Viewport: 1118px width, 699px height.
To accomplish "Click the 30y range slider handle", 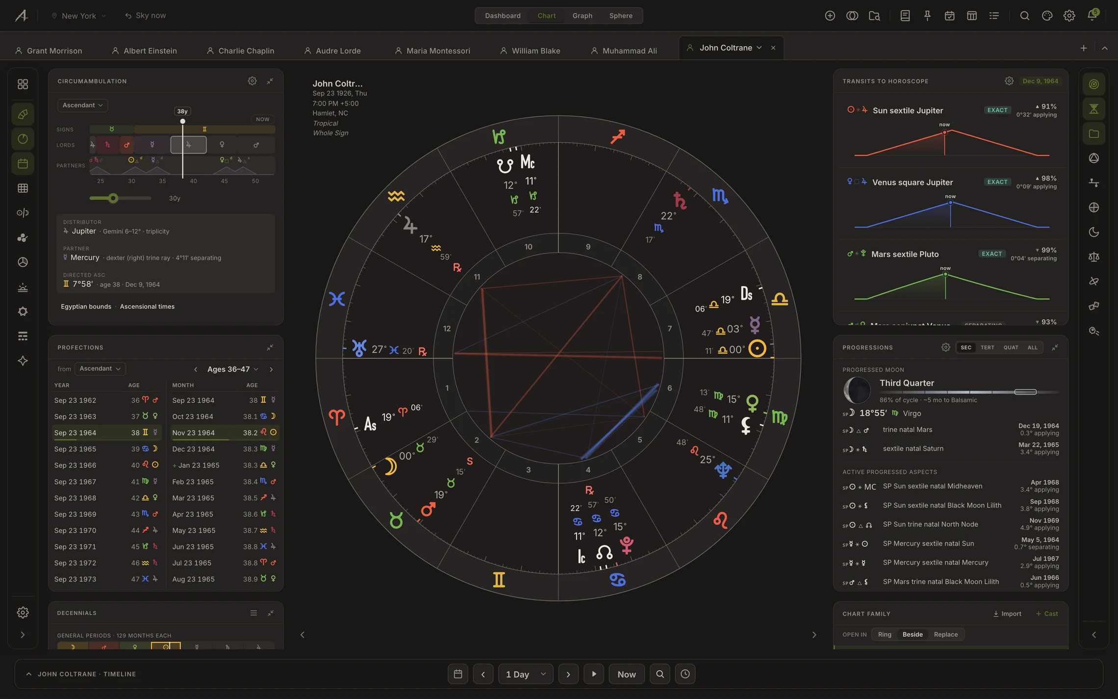I will click(x=113, y=198).
